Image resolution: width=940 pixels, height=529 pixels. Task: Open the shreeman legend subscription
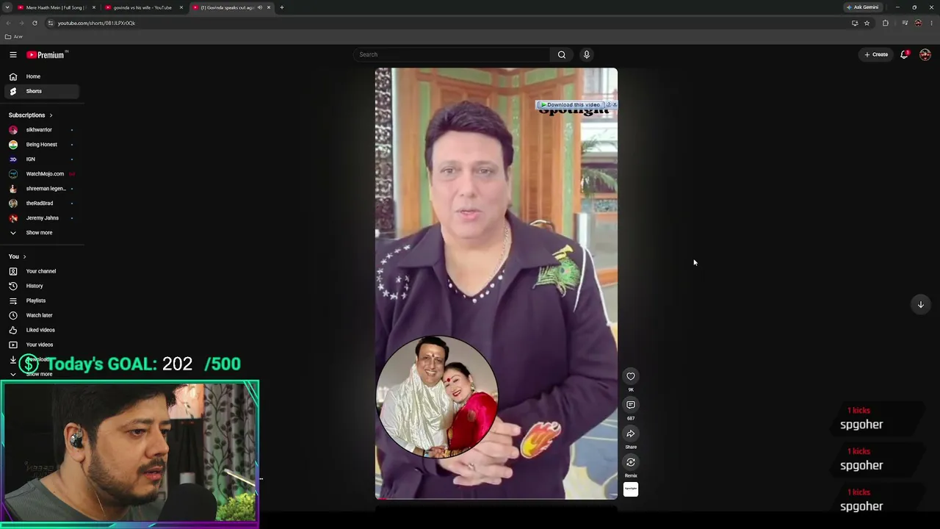click(43, 189)
